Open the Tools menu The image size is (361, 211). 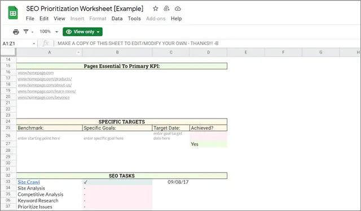[134, 19]
